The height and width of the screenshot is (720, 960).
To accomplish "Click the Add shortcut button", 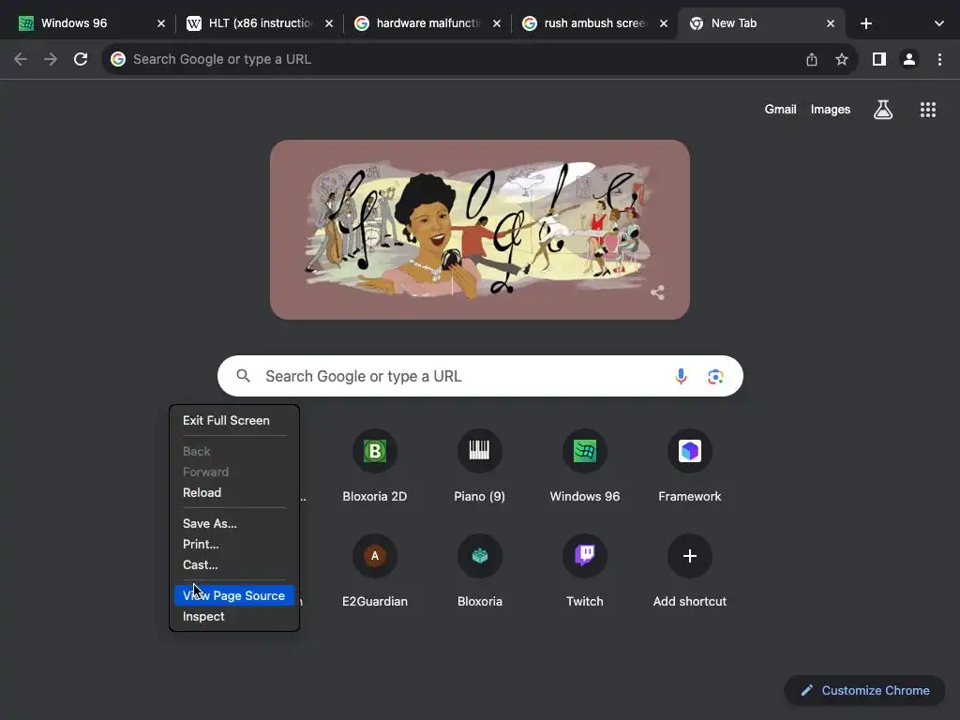I will click(689, 571).
